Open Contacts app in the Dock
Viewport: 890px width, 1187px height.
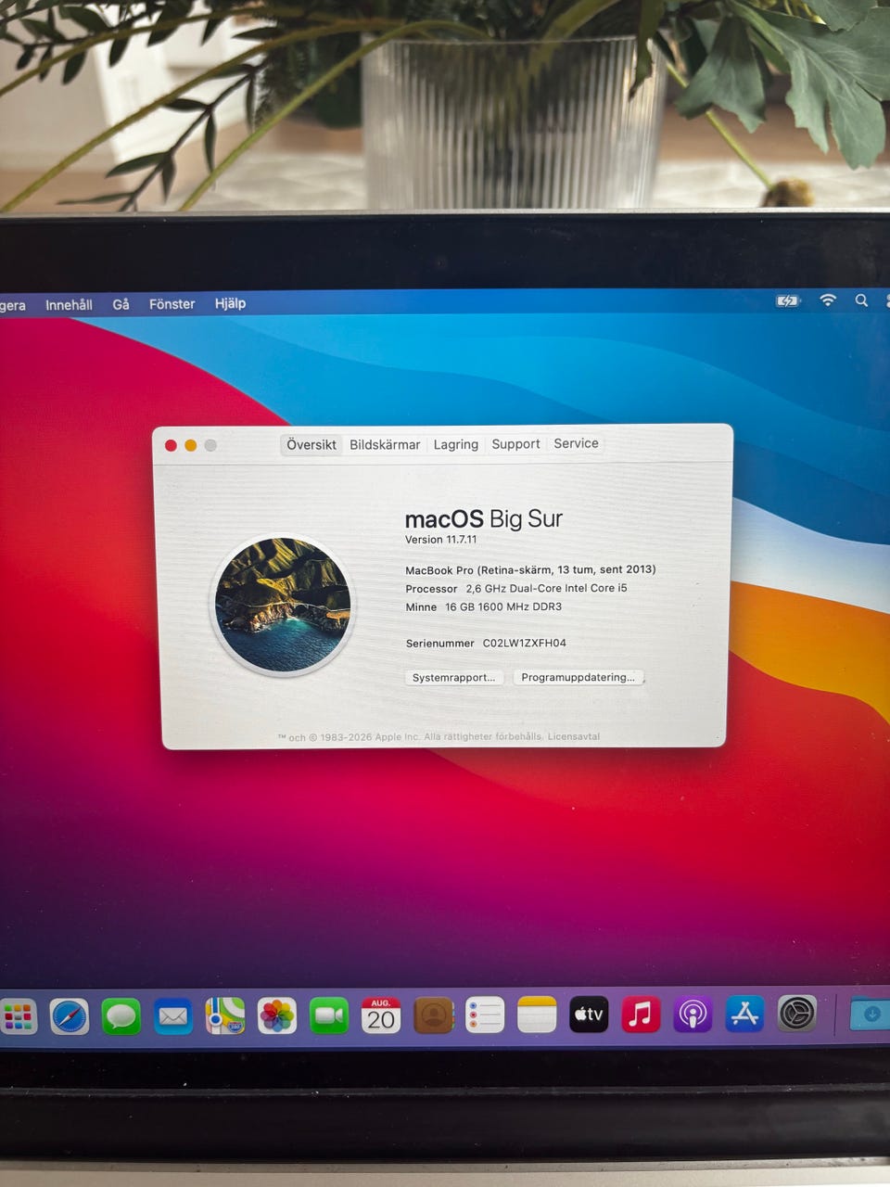pyautogui.click(x=433, y=1015)
